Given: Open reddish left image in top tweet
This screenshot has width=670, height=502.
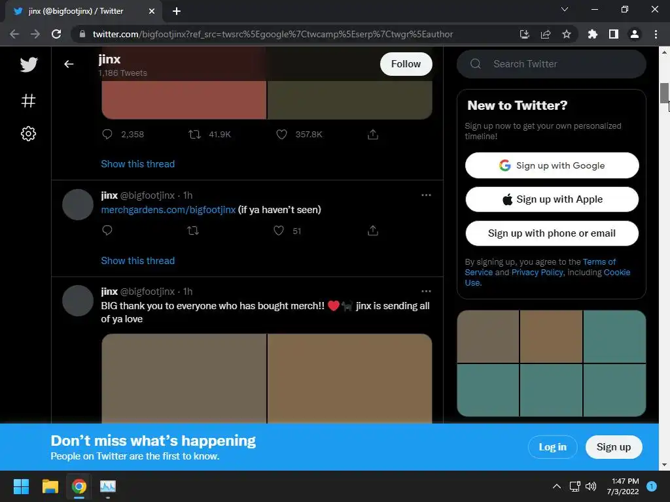Looking at the screenshot, I should 184,100.
